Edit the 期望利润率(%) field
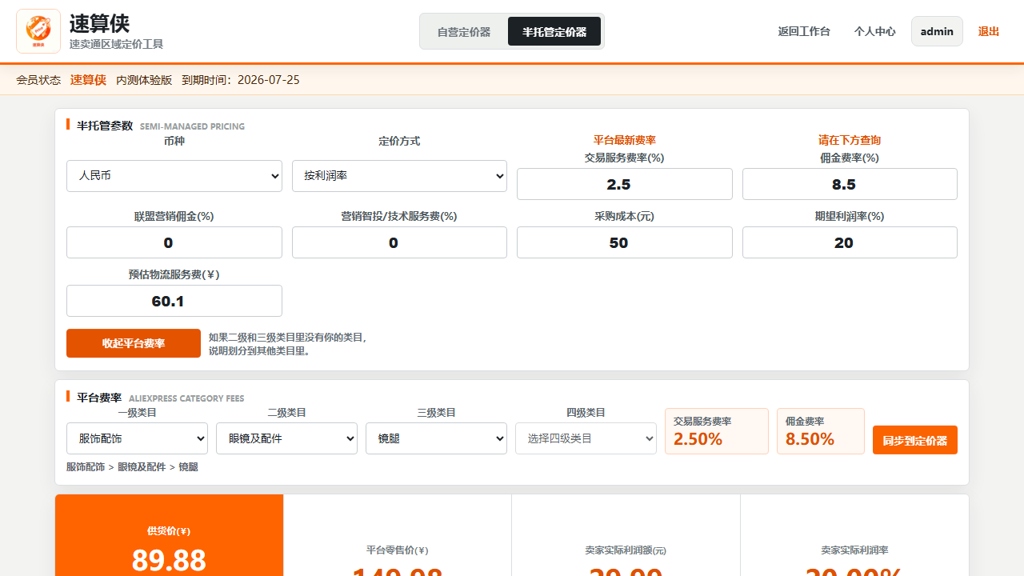Image resolution: width=1024 pixels, height=576 pixels. 850,242
